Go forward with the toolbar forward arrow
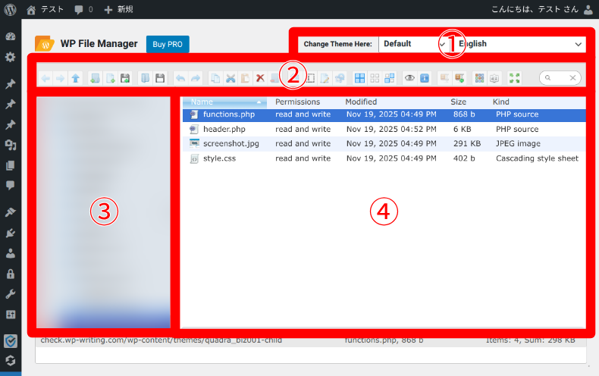The image size is (599, 376). (x=61, y=78)
